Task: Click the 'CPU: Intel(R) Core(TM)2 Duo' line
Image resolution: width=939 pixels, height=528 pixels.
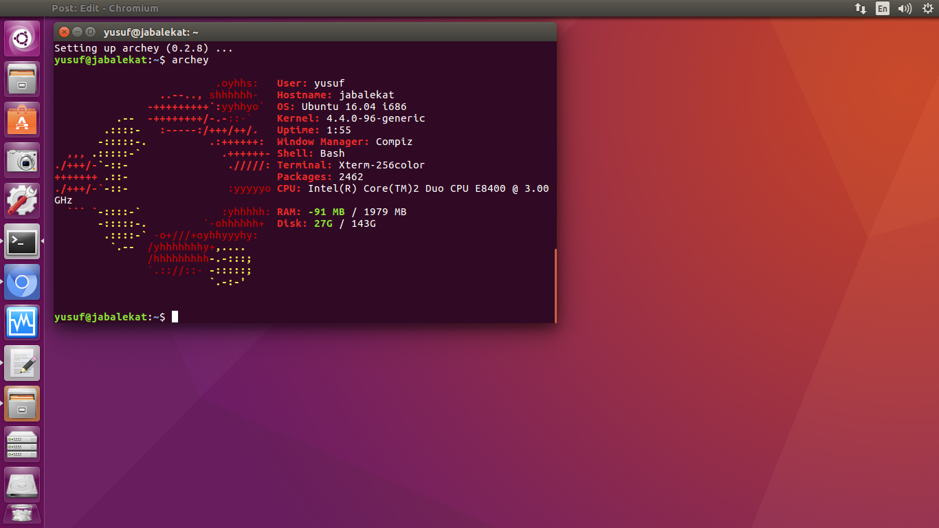Action: pos(413,188)
